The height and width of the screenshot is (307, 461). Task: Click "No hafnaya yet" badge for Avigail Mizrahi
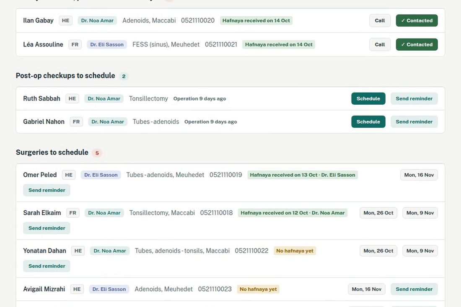click(258, 289)
